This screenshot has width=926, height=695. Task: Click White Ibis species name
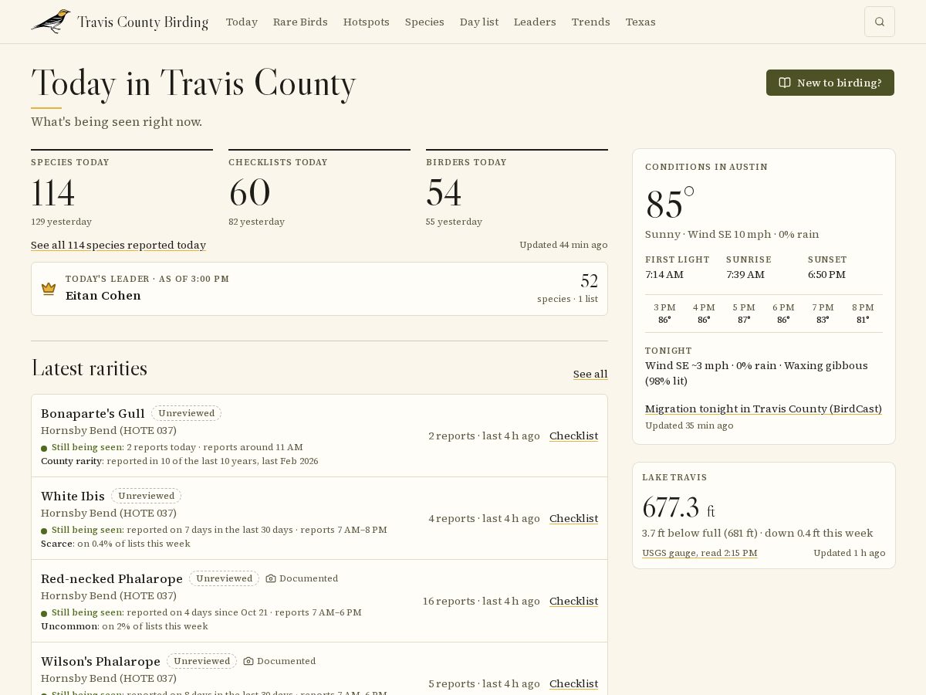pyautogui.click(x=73, y=496)
